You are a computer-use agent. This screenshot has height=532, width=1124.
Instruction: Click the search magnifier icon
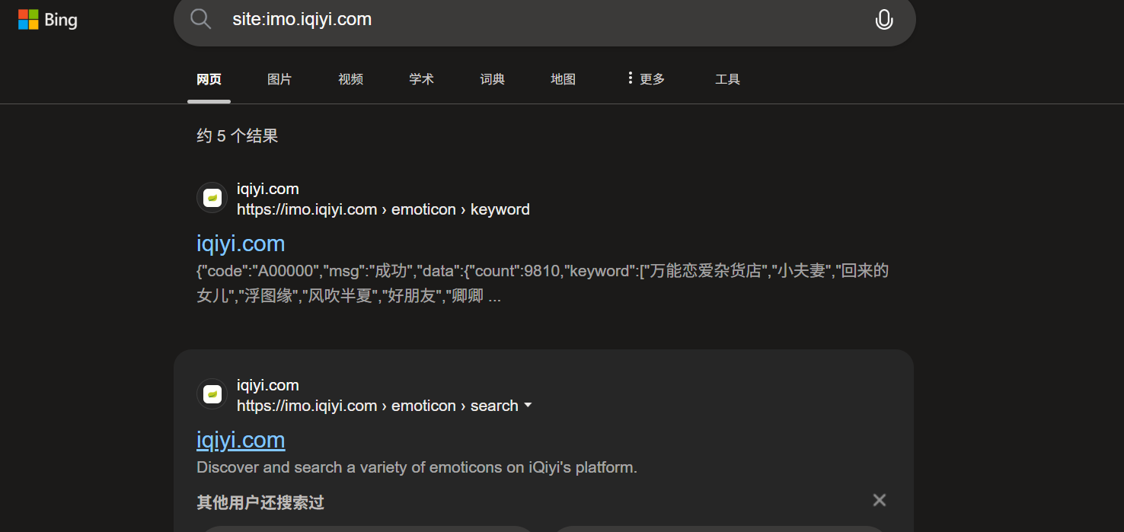pyautogui.click(x=201, y=19)
